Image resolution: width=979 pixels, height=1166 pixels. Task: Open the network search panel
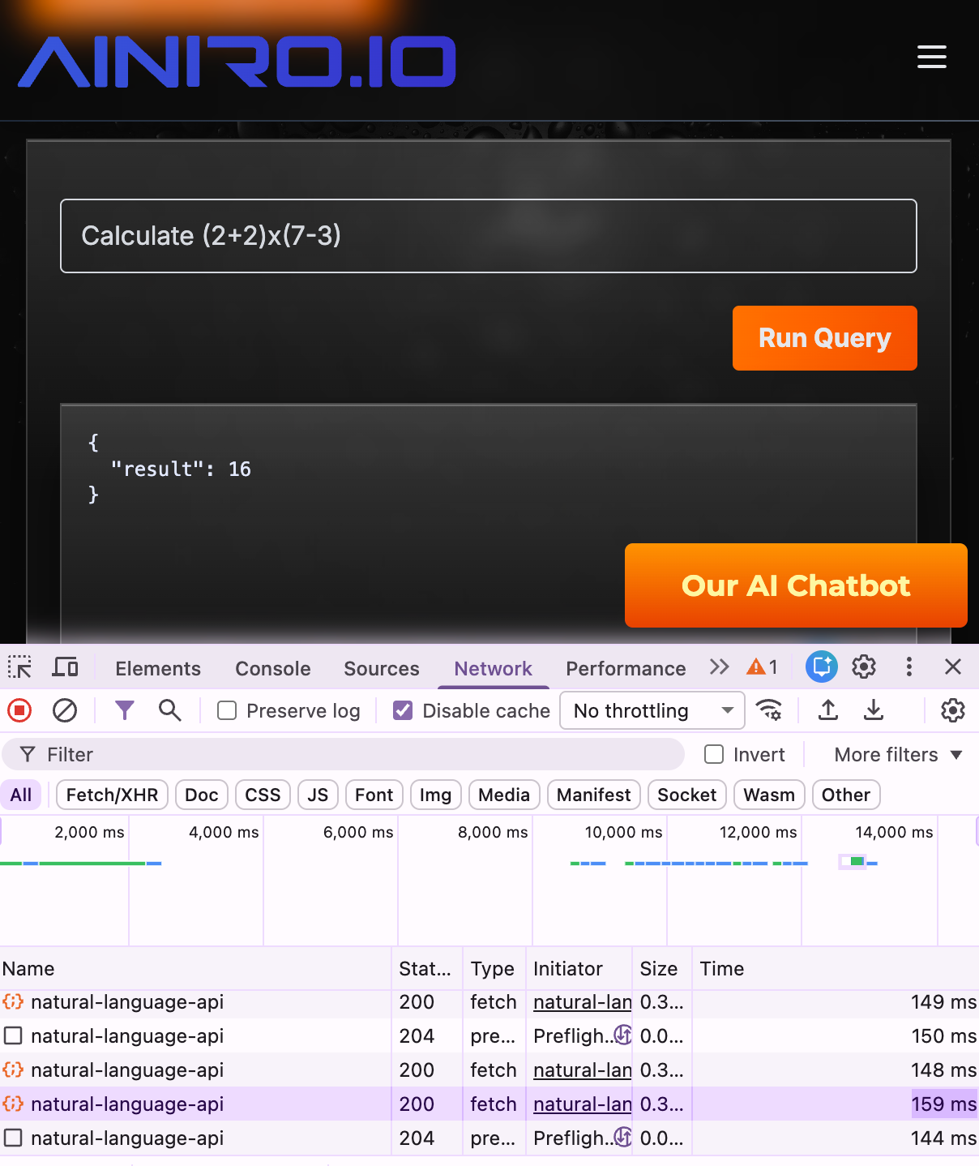tap(169, 710)
